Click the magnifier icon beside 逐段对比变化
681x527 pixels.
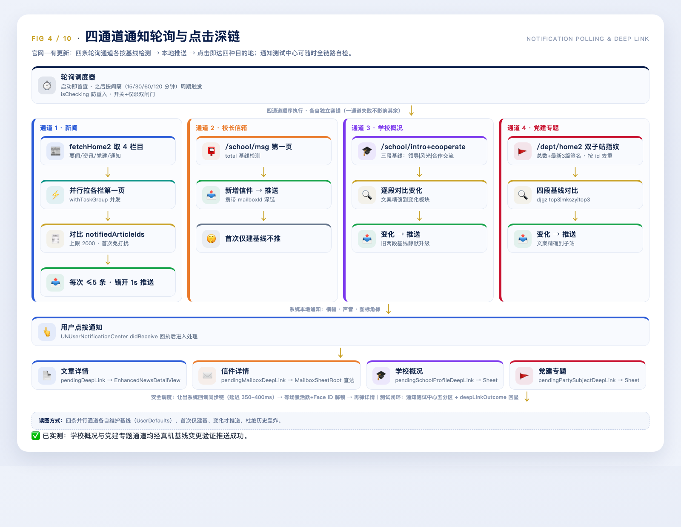pos(367,195)
